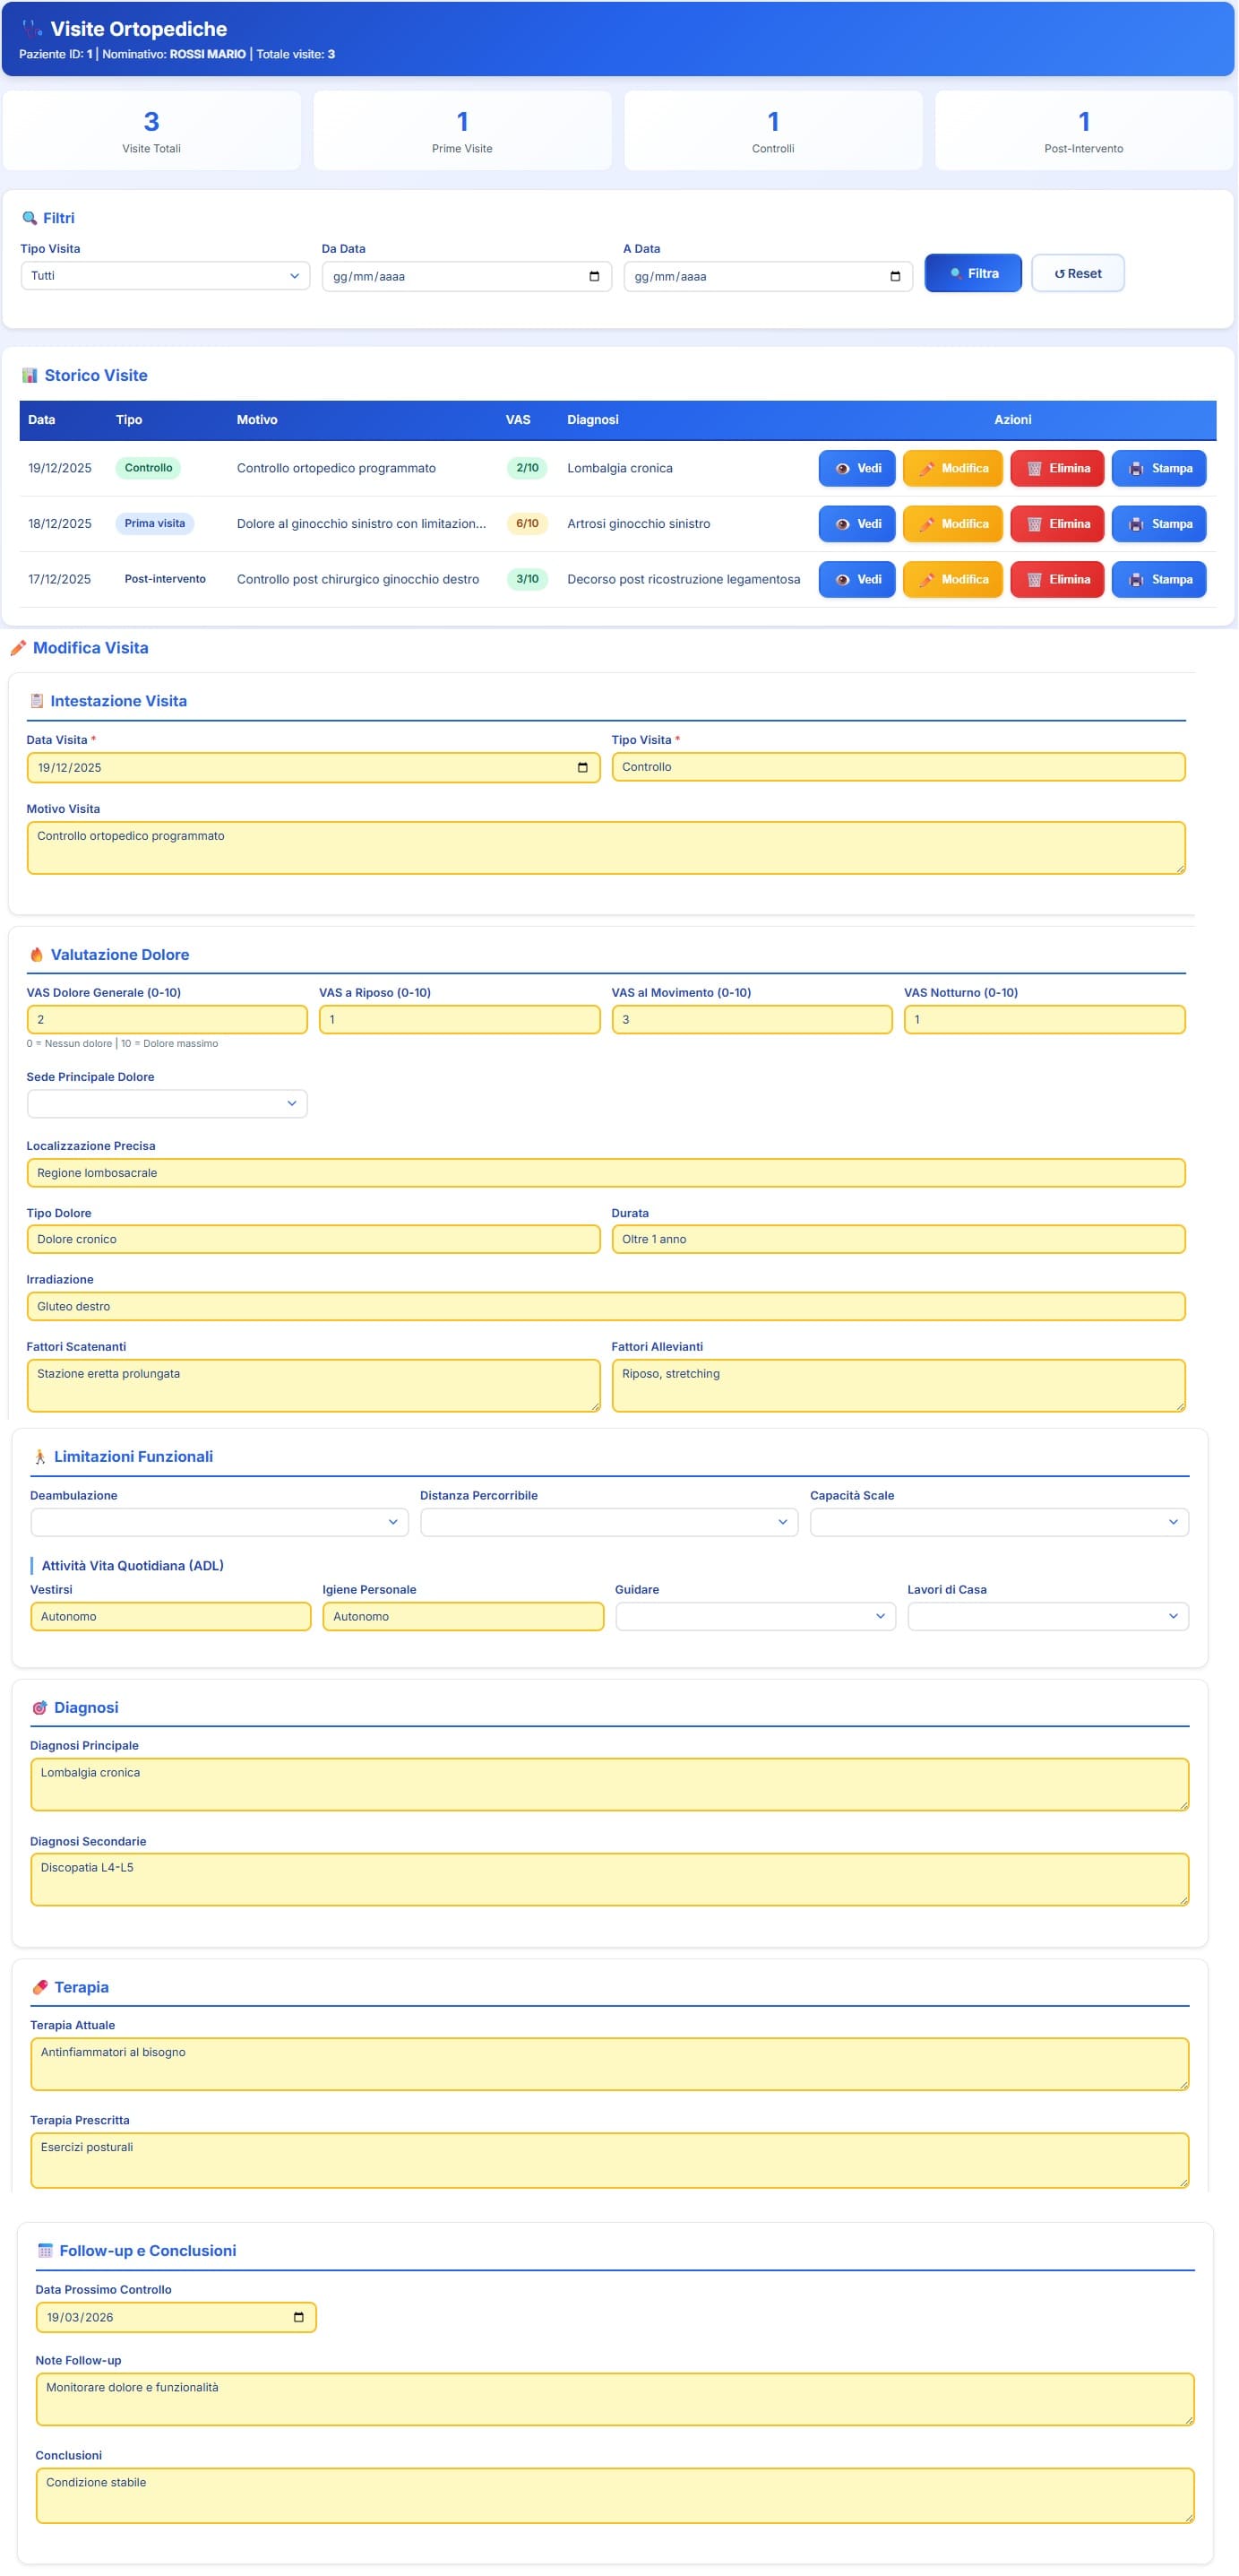Open the Tipo Visita filter dropdown

click(165, 276)
